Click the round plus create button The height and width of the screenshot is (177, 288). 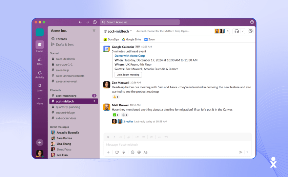pos(40,142)
